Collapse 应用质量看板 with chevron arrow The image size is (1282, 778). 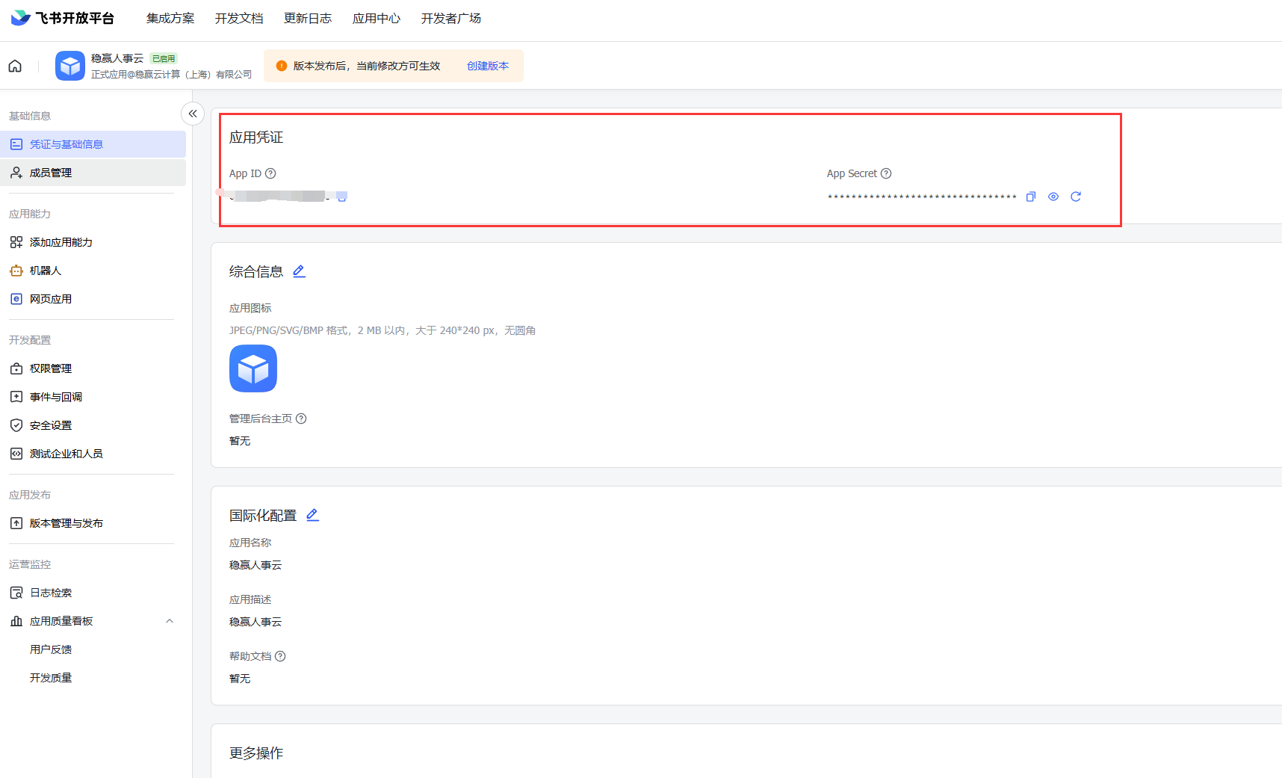point(170,621)
